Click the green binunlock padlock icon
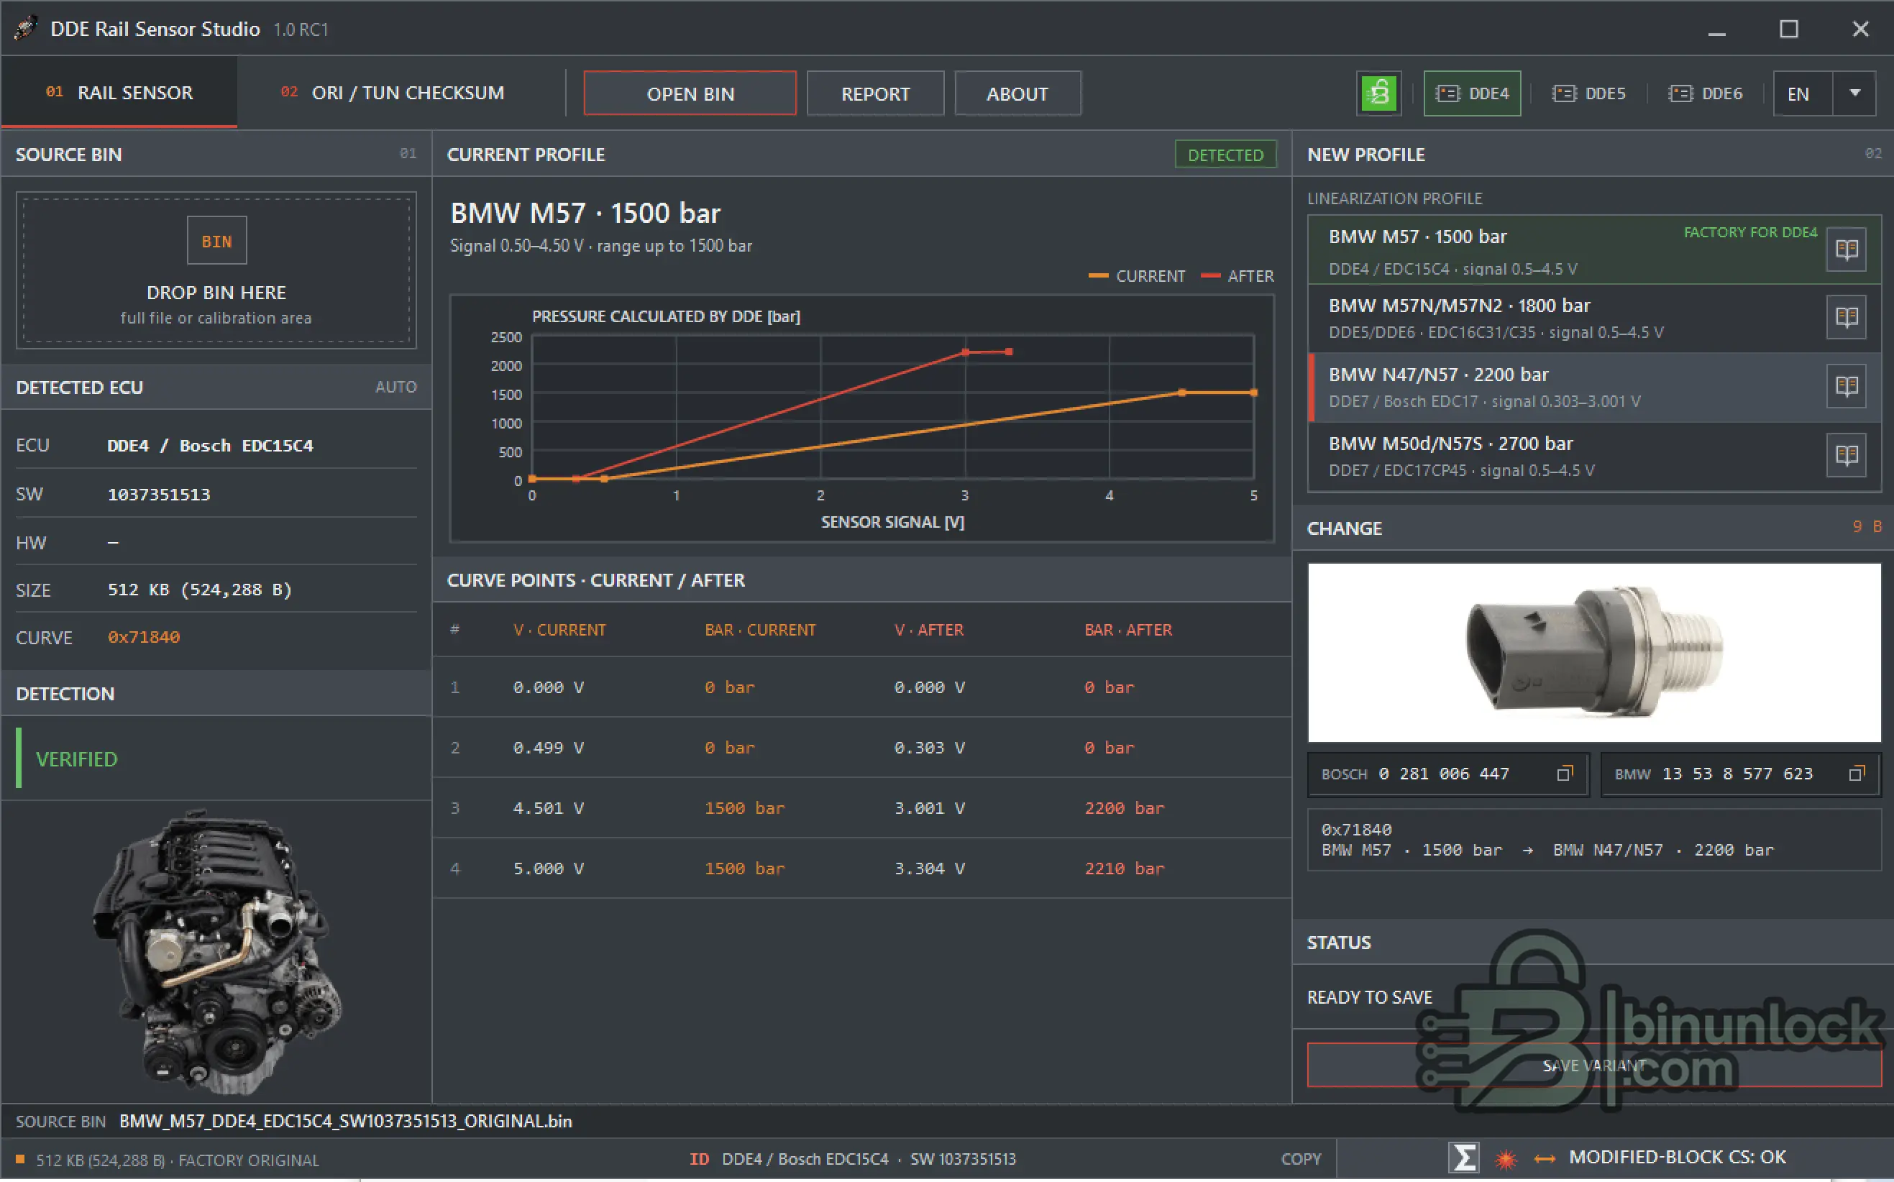This screenshot has width=1894, height=1182. click(1379, 93)
